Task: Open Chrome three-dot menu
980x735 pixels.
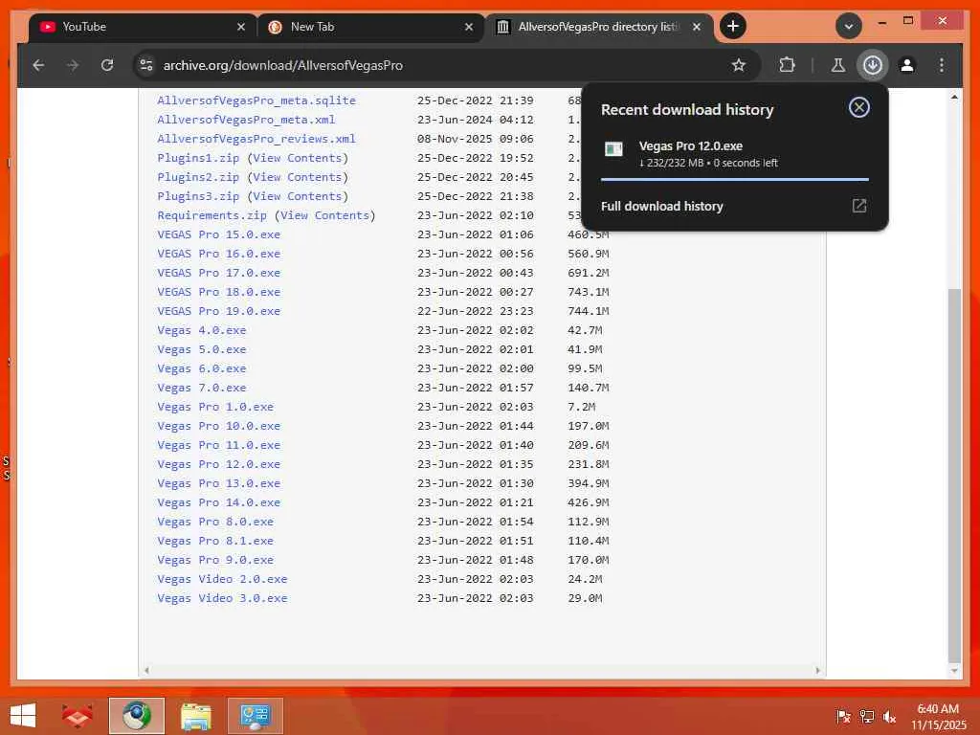Action: tap(942, 65)
